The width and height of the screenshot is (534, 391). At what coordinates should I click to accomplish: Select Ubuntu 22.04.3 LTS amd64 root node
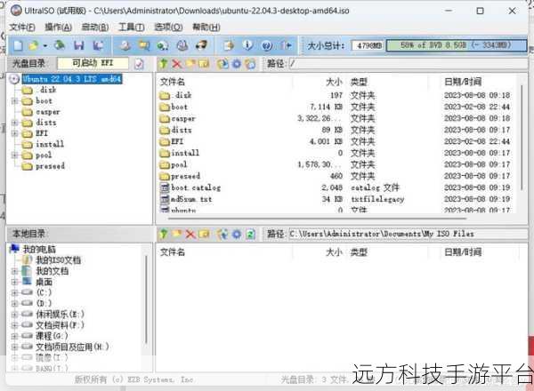[x=72, y=79]
